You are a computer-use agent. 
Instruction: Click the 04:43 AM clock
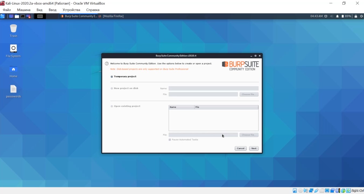tap(316, 16)
